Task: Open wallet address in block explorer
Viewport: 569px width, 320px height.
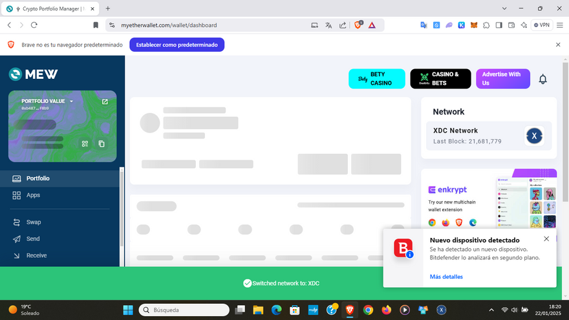Action: (105, 101)
